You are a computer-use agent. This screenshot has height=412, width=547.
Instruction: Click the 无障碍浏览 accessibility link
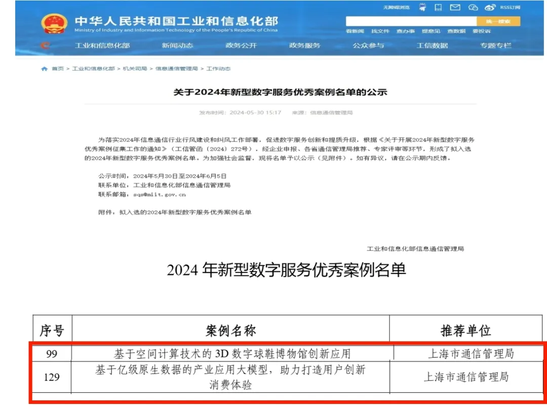396,7
